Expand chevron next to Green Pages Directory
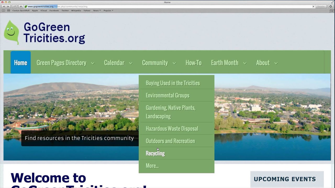This screenshot has height=188, width=335. coord(93,63)
